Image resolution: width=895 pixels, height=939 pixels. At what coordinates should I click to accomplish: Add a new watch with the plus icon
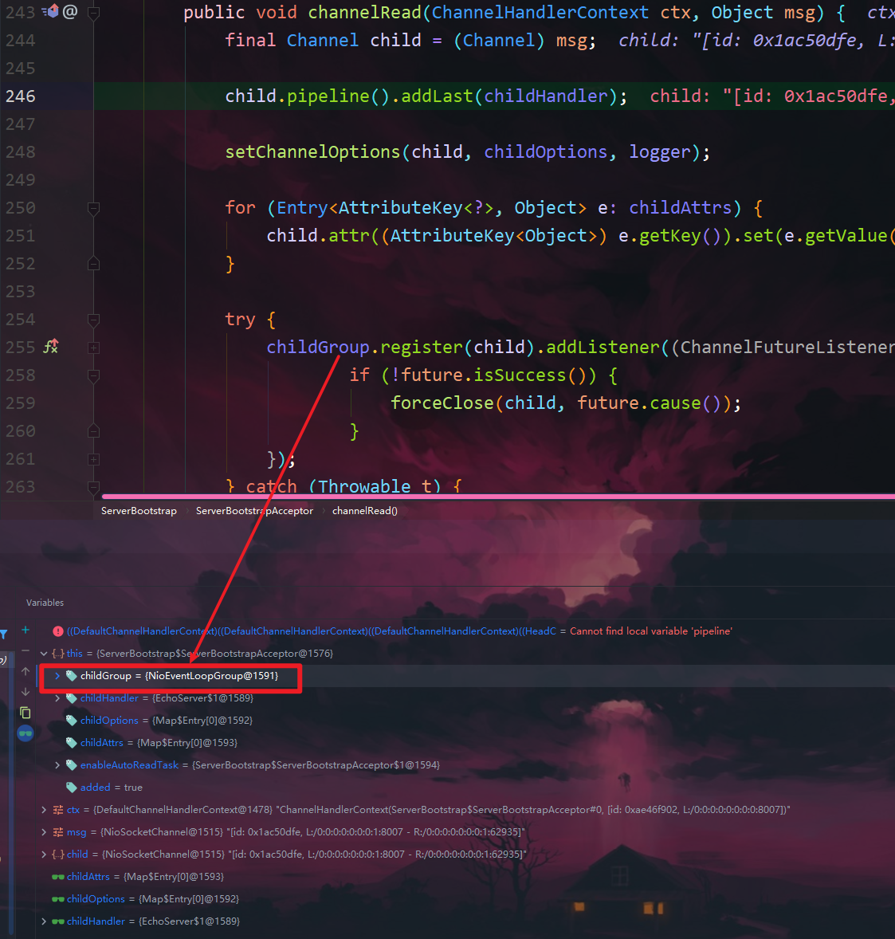click(26, 630)
